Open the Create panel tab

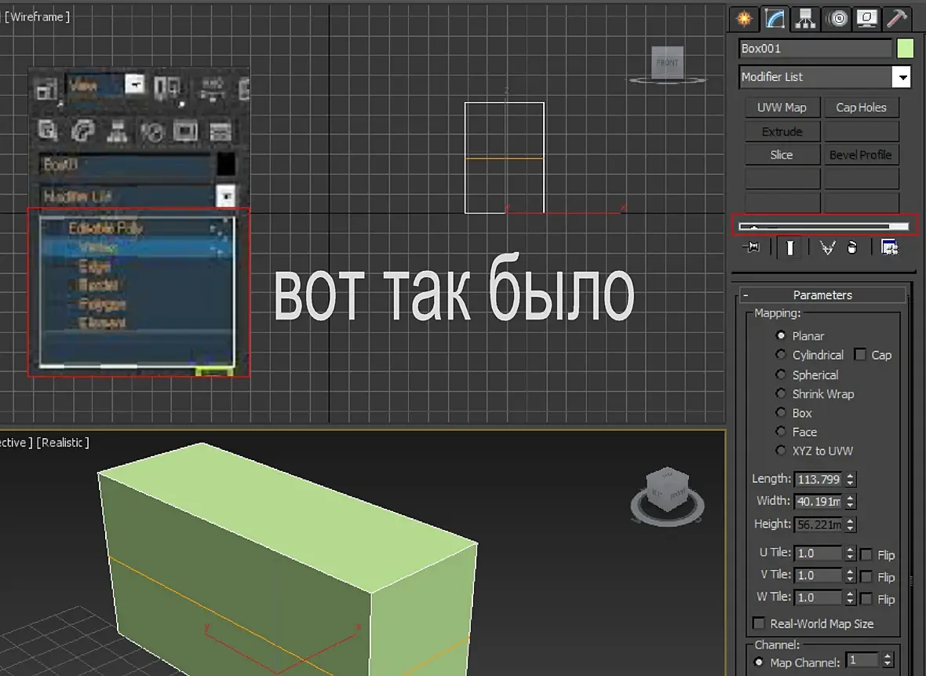click(743, 18)
